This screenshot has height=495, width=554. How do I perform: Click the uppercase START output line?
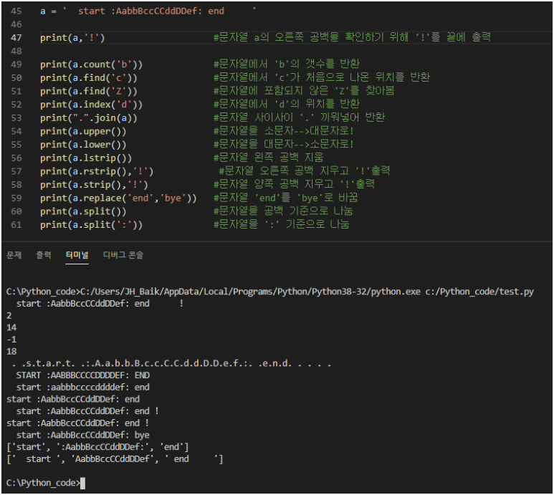[x=82, y=375]
